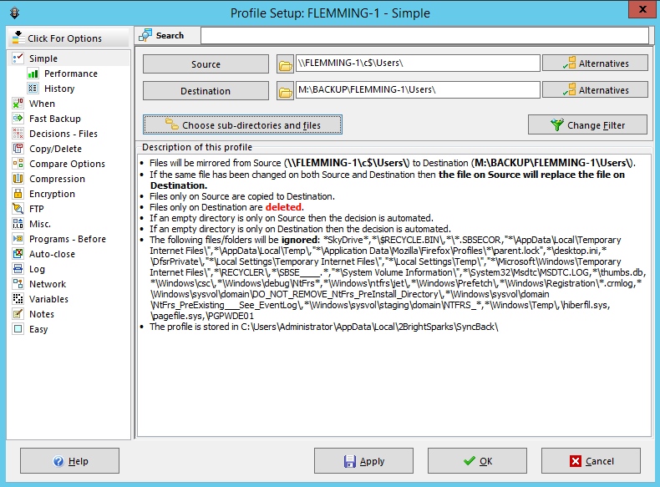This screenshot has width=660, height=487.
Task: Click the Auto-close icon
Action: (x=18, y=254)
